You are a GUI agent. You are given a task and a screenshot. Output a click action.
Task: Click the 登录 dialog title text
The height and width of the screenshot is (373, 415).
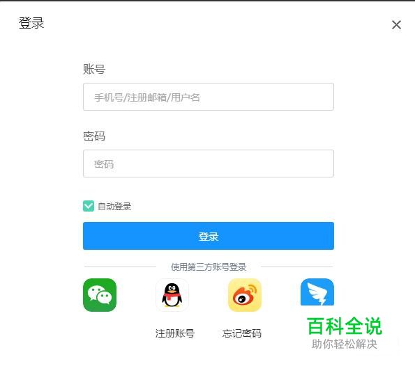pos(31,23)
